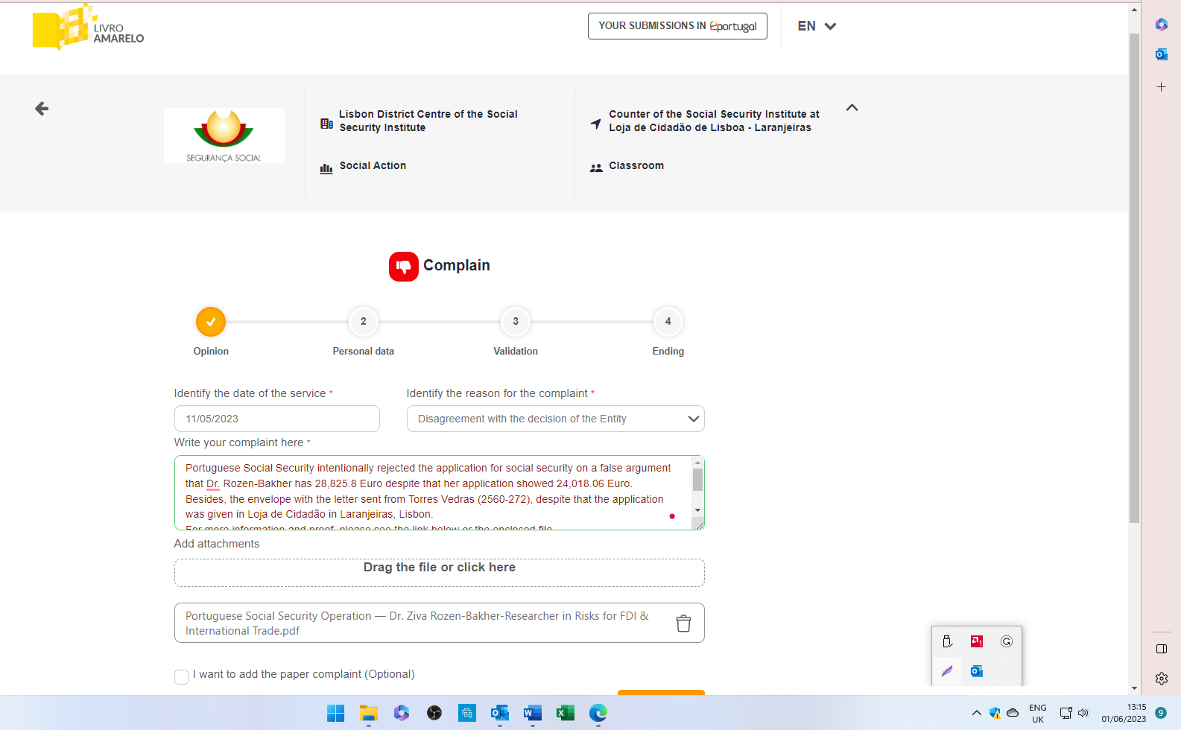Select the completed Opinion step circle
Screen dimensions: 1181x730
point(211,322)
